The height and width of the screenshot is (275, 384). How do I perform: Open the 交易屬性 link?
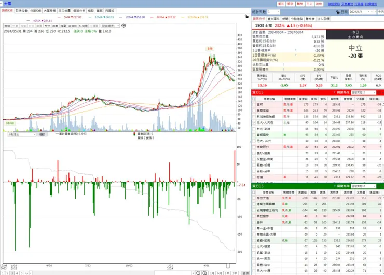[347, 4]
